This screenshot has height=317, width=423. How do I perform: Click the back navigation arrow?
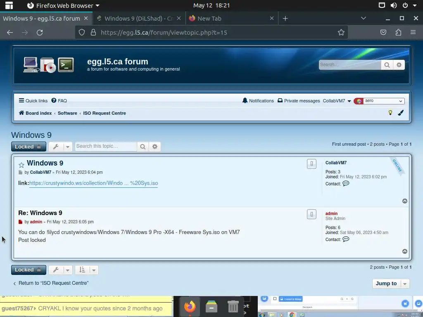10,33
